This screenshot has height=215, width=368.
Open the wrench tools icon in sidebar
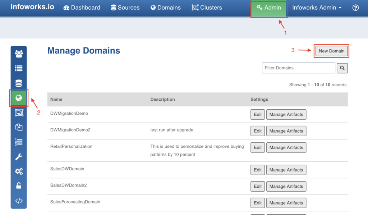(x=19, y=156)
